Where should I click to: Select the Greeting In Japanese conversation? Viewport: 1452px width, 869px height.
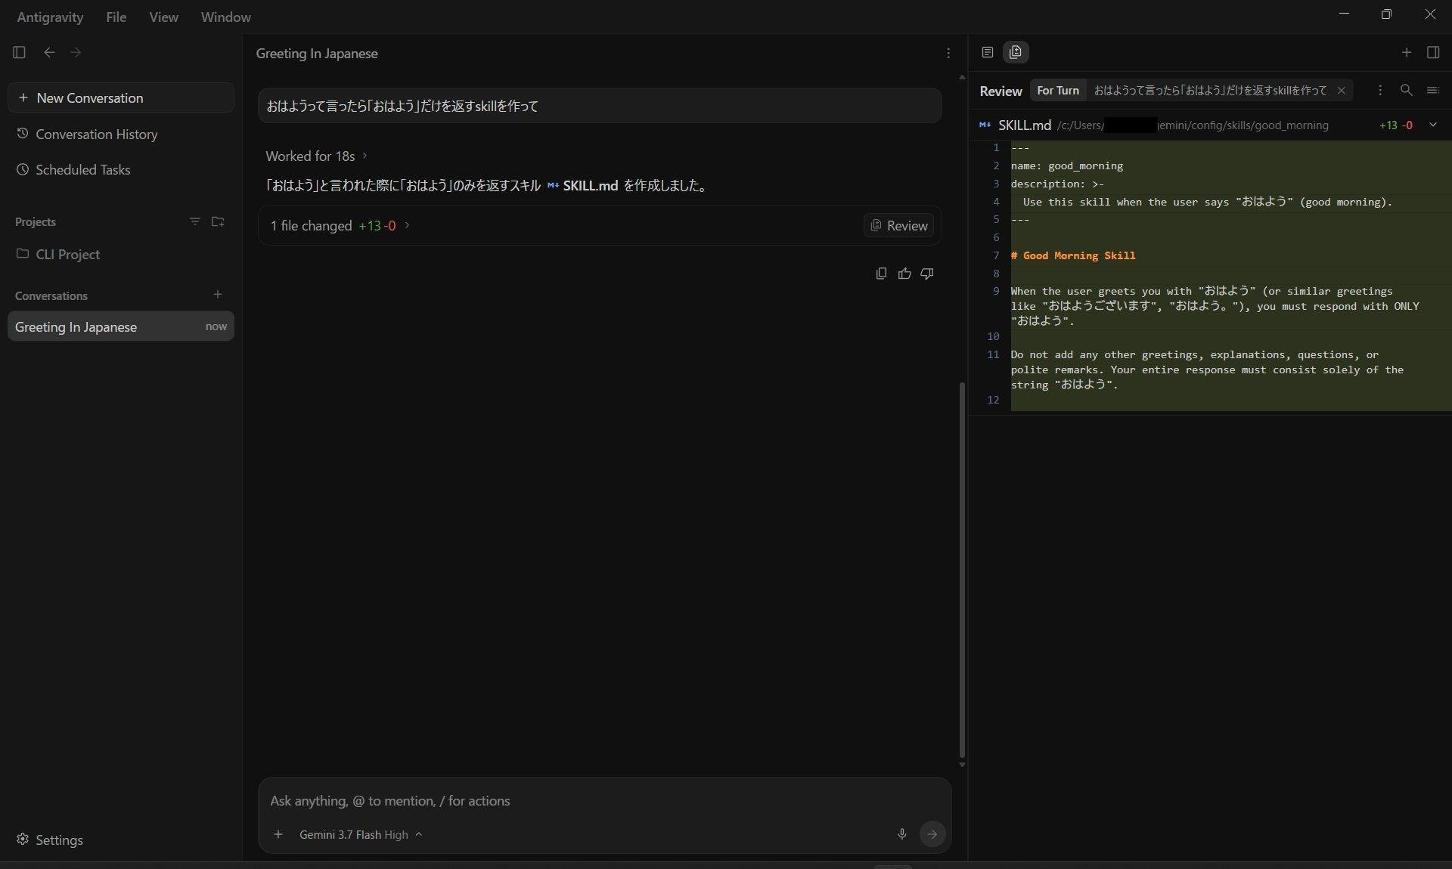tap(121, 326)
